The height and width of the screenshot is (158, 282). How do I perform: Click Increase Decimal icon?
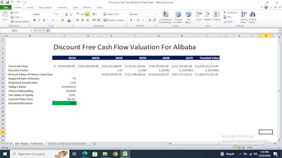(x=149, y=20)
